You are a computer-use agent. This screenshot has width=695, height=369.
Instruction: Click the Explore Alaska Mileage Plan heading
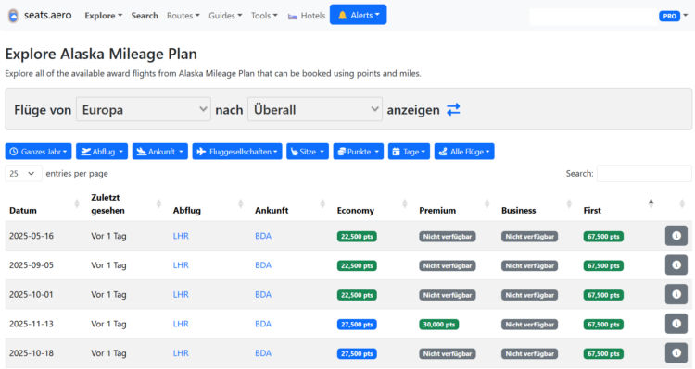coord(101,54)
